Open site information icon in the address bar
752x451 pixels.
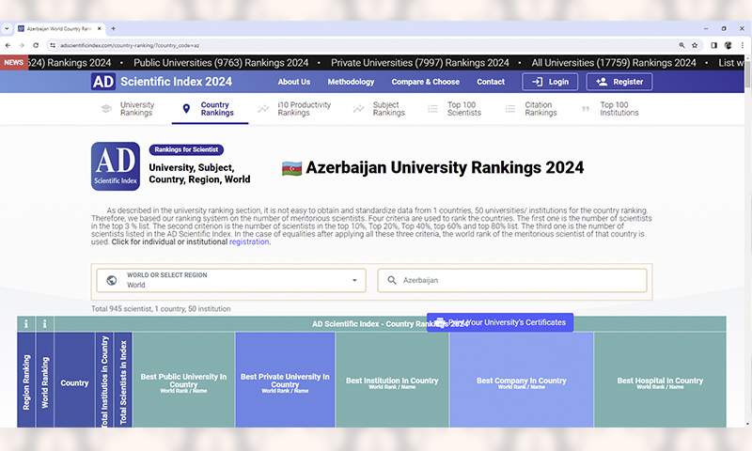(53, 45)
